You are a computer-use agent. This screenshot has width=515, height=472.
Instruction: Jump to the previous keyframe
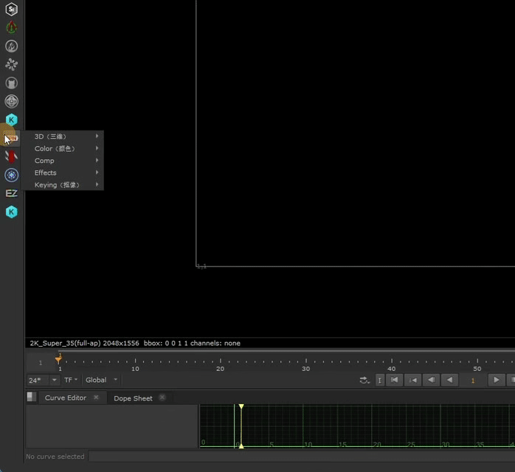point(412,380)
